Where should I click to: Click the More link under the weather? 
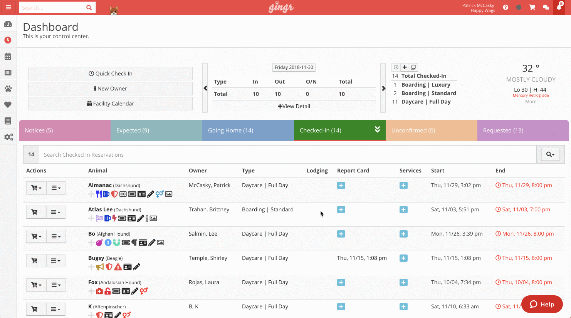(x=531, y=101)
